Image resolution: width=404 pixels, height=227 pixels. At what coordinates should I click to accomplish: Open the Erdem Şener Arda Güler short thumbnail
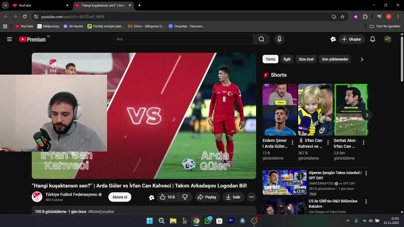tap(280, 110)
